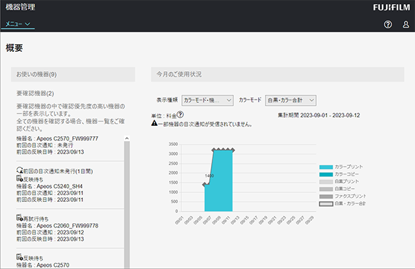Click the help question mark icon in header
This screenshot has width=415, height=269.
click(388, 25)
